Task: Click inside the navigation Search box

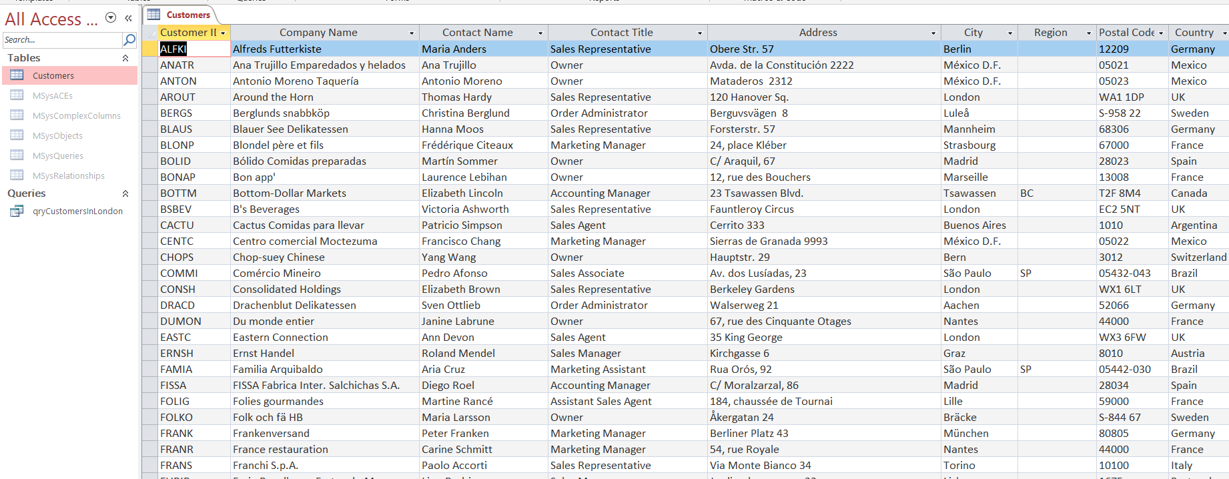Action: (62, 40)
